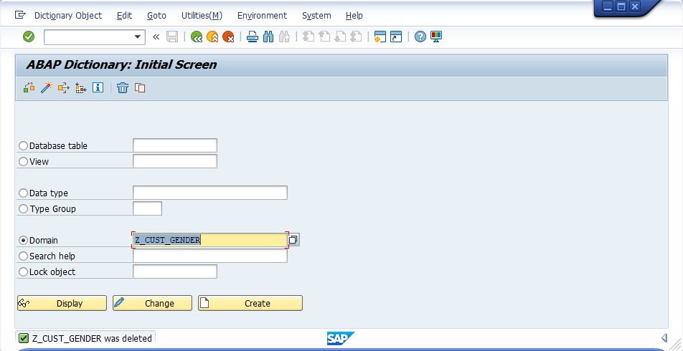
Task: Select the Search help radio button
Action: point(23,256)
